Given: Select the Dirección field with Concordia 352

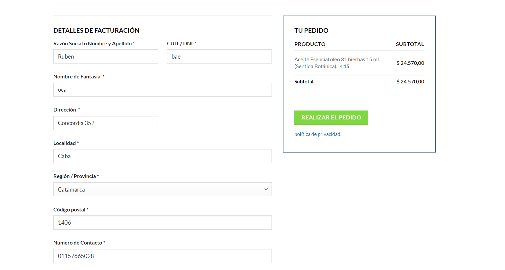Looking at the screenshot, I should [106, 123].
